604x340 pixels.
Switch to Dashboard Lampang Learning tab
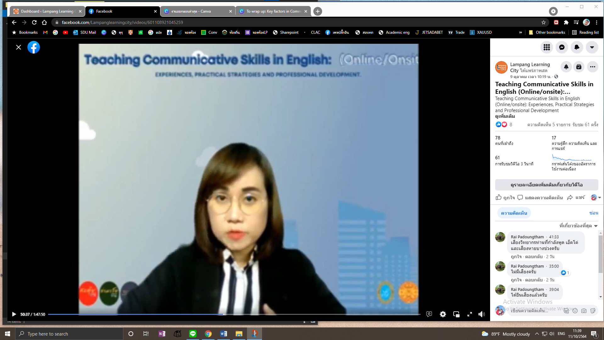pyautogui.click(x=47, y=11)
